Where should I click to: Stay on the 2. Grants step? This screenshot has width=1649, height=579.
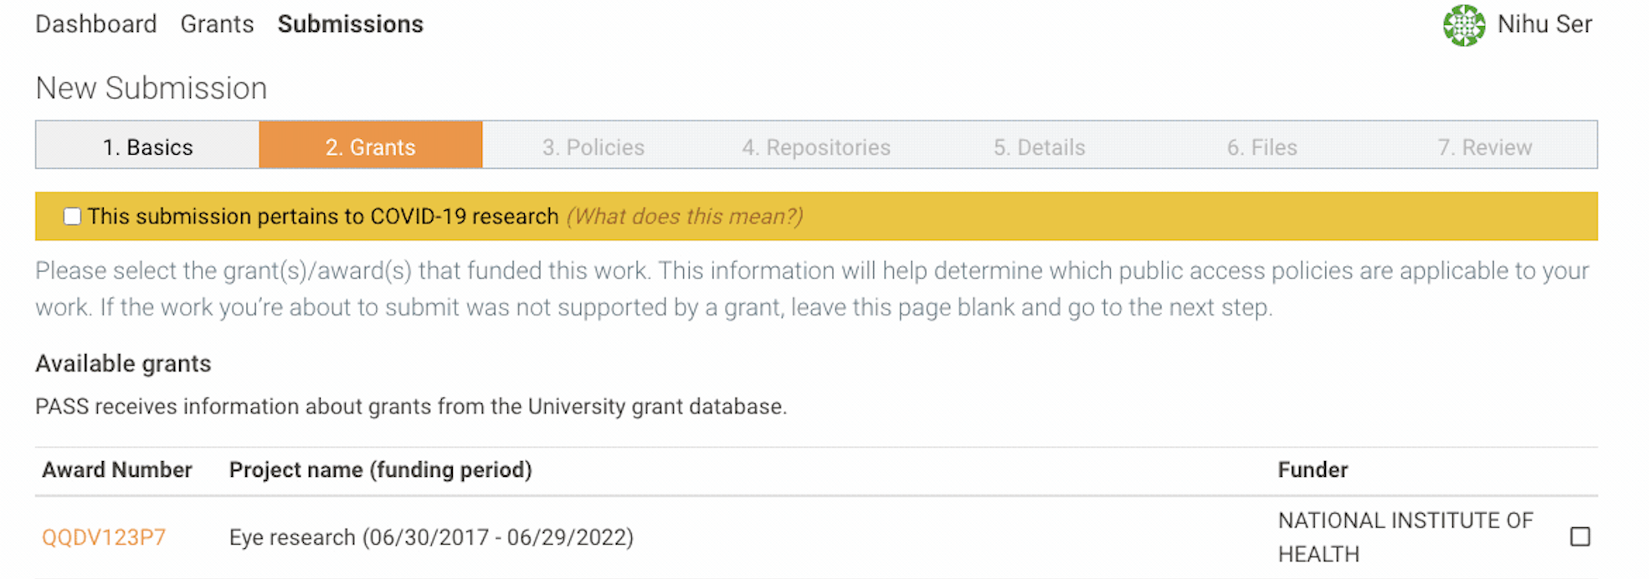[371, 146]
